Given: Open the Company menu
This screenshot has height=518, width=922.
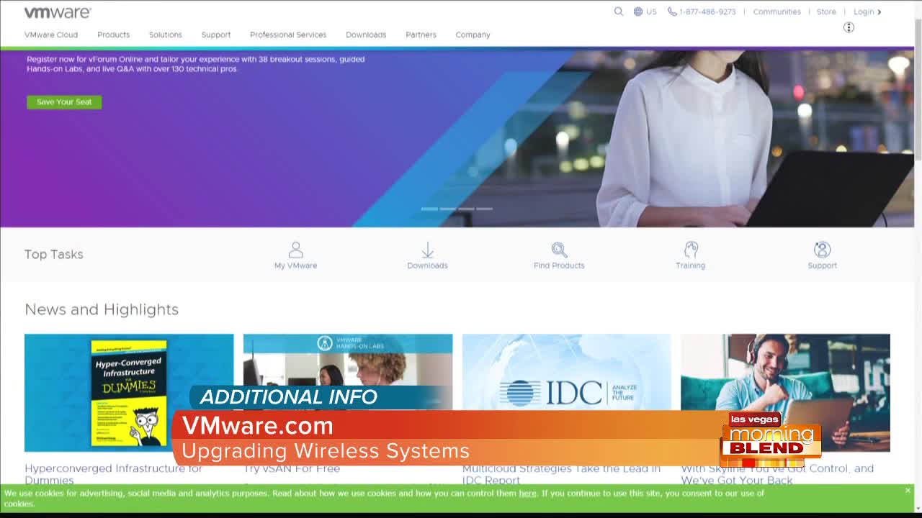Looking at the screenshot, I should (x=473, y=35).
